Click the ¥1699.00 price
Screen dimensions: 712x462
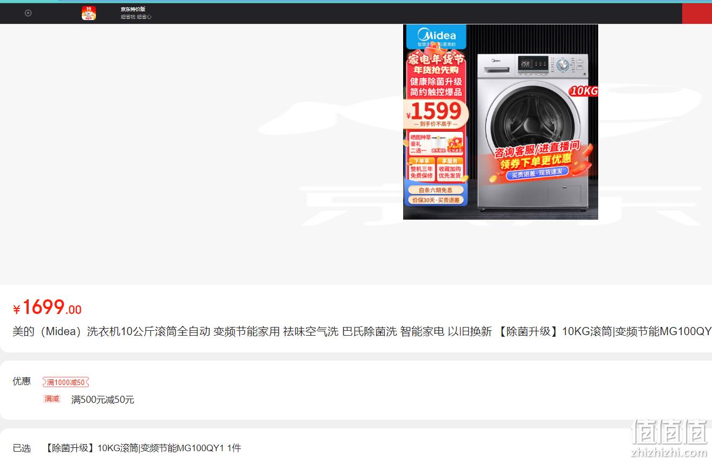tap(47, 308)
